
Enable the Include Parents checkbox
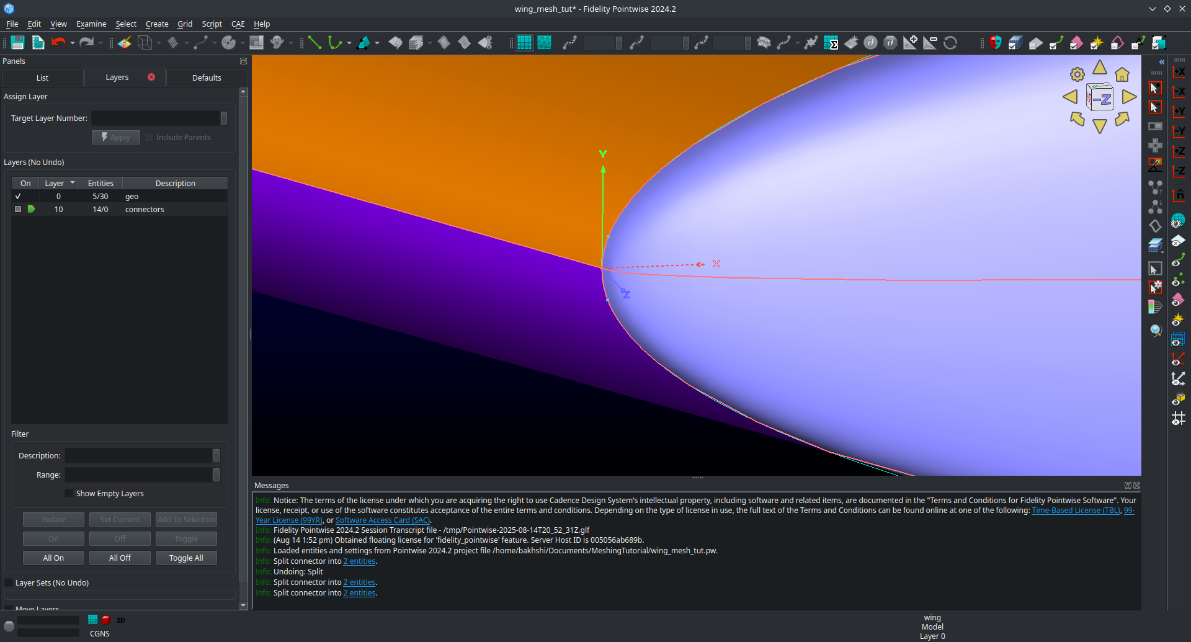coord(149,137)
